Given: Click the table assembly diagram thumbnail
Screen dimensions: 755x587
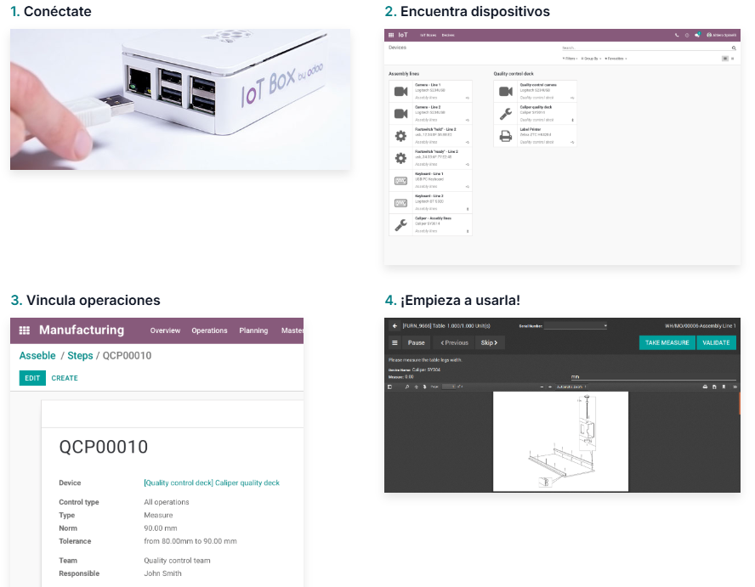Looking at the screenshot, I should (x=560, y=441).
